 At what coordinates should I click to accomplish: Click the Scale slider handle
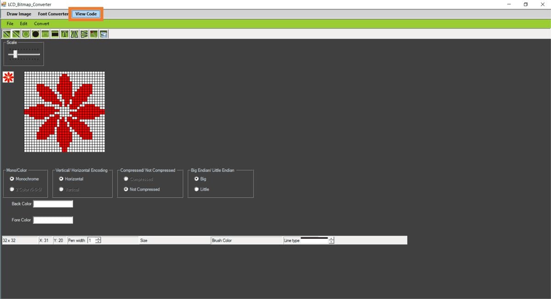(x=15, y=54)
